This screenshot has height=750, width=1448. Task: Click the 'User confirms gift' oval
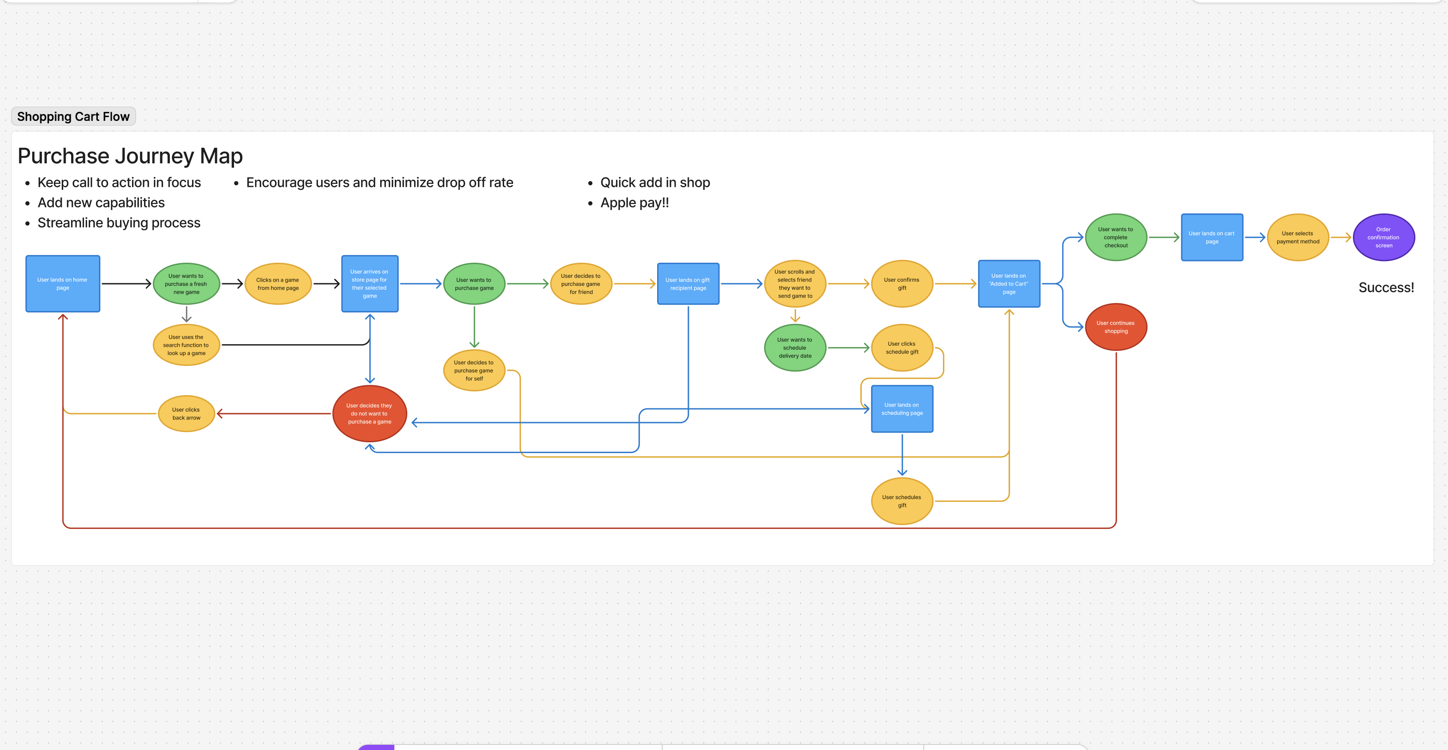901,284
